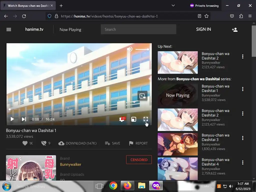Select the Watch Bonyuu-chan tab
Screen dimensions: 256x192
click(28, 6)
